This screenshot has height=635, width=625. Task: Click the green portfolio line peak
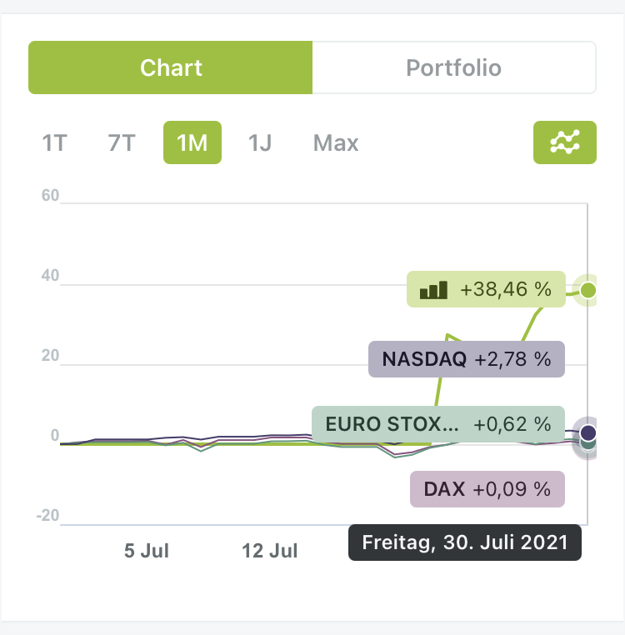[448, 335]
